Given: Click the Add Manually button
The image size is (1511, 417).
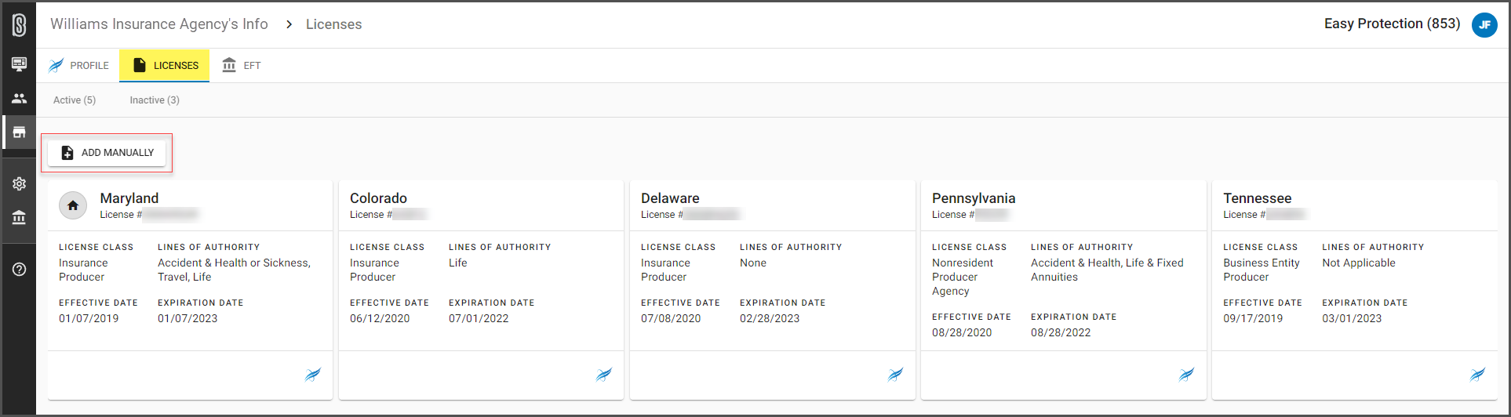Looking at the screenshot, I should point(107,153).
